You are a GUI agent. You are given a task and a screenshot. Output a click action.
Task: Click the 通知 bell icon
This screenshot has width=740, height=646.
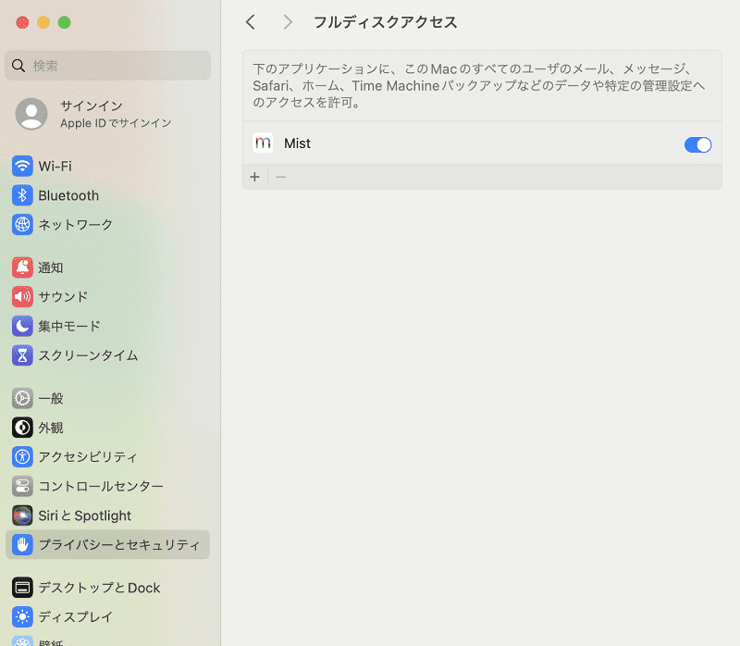click(22, 267)
